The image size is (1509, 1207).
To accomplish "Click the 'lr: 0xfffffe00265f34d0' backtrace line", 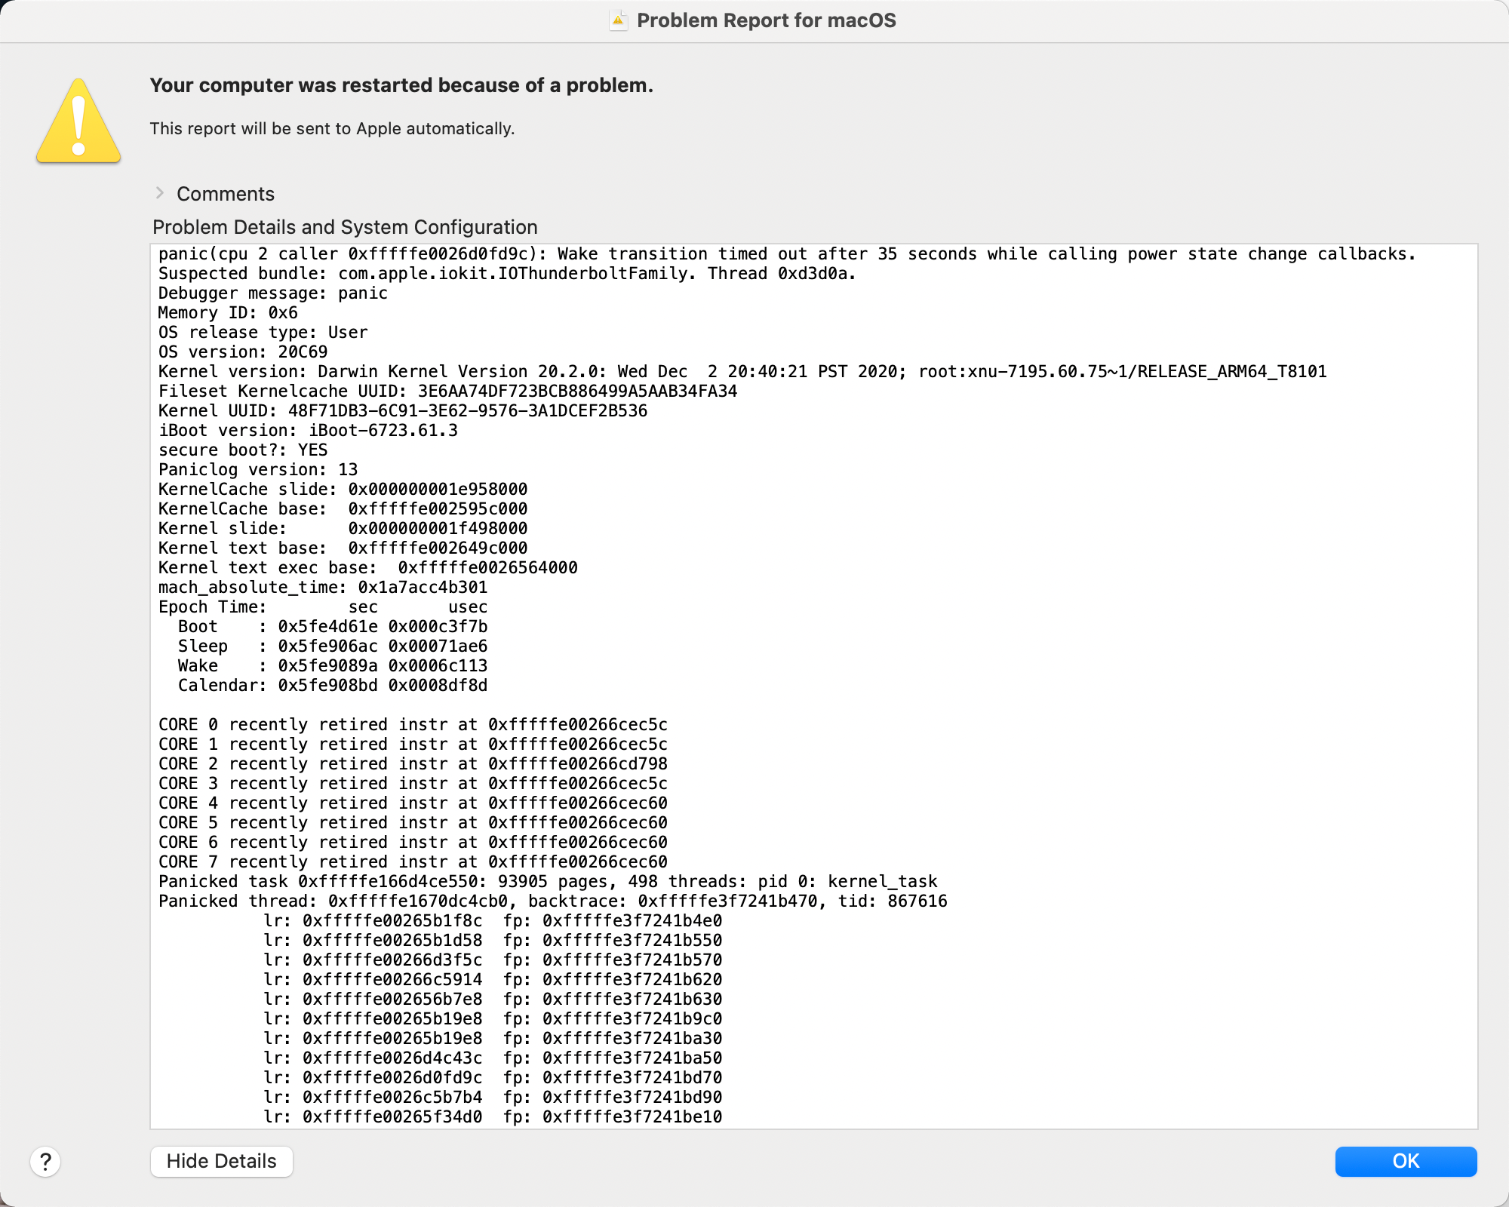I will [x=493, y=1117].
